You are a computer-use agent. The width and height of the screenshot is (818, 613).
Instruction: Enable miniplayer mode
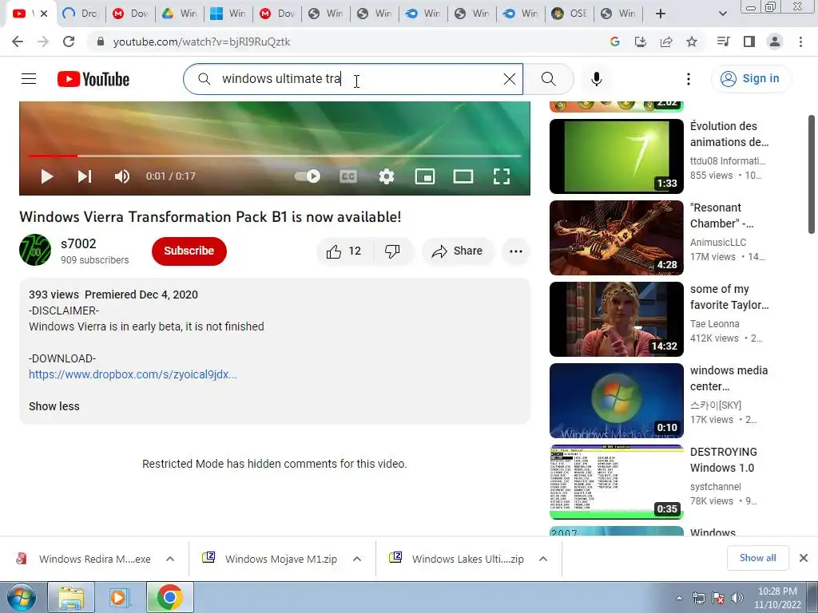pos(425,176)
